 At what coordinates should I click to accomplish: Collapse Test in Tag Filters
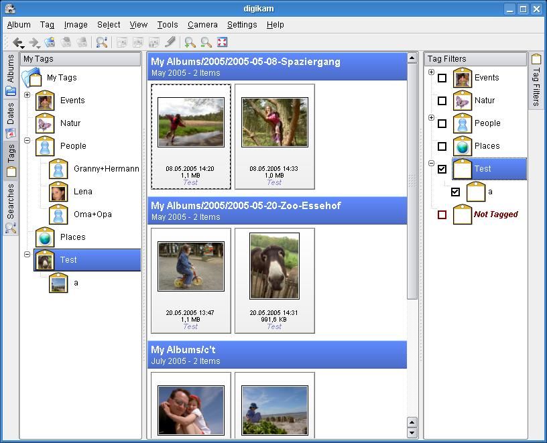click(431, 163)
